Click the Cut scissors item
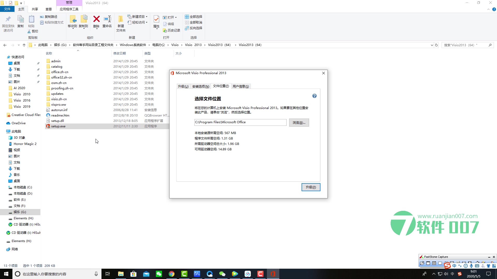The image size is (497, 279). [33, 31]
